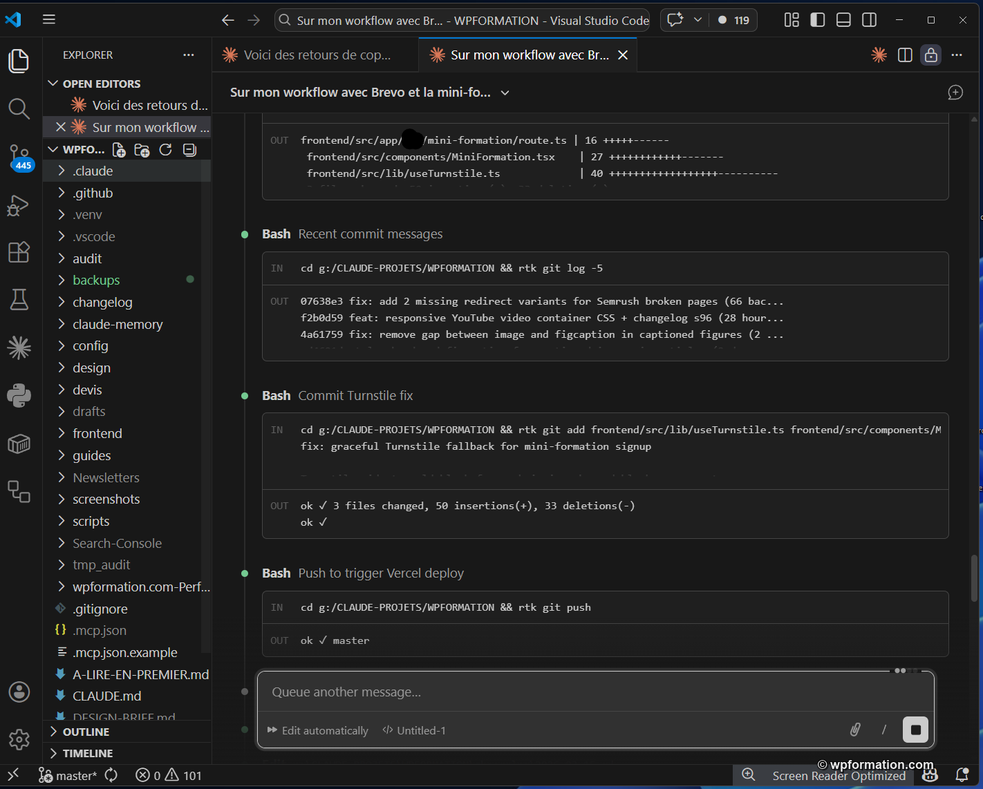
Task: Toggle Edit automatically mode
Action: pyautogui.click(x=318, y=730)
